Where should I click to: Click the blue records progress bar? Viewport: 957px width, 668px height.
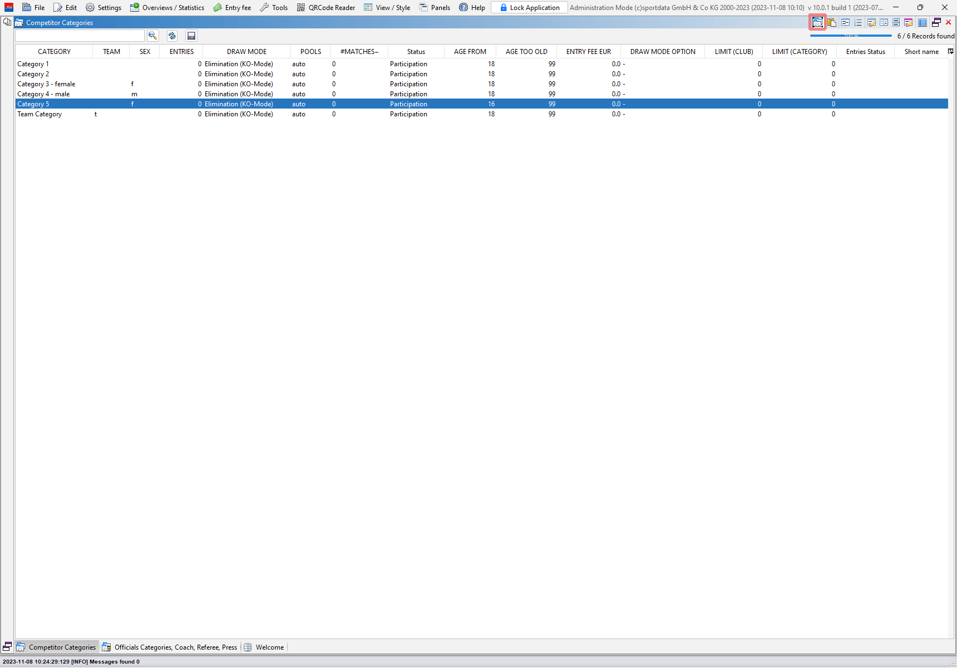(851, 36)
